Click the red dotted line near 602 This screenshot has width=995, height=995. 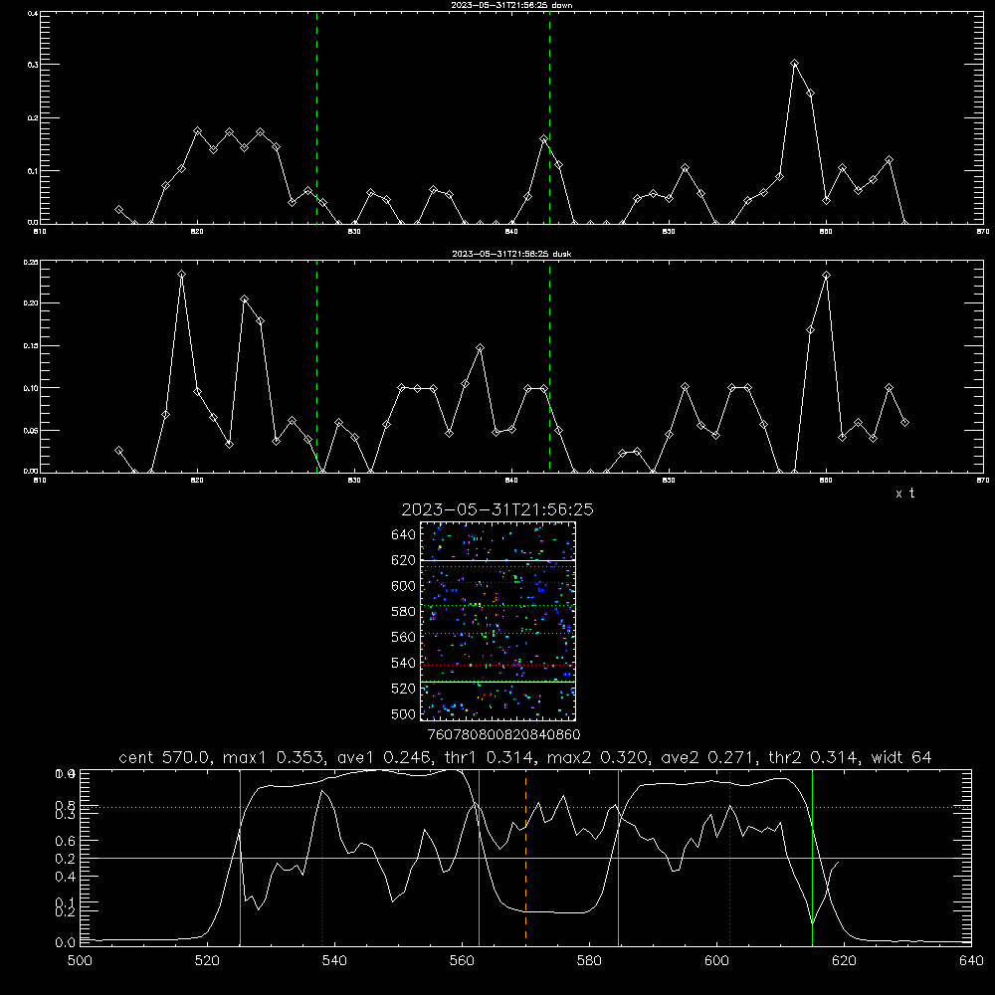pyautogui.click(x=729, y=858)
